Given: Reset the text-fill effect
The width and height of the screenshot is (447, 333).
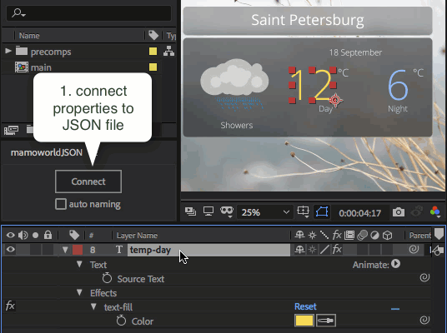Looking at the screenshot, I should [x=305, y=306].
